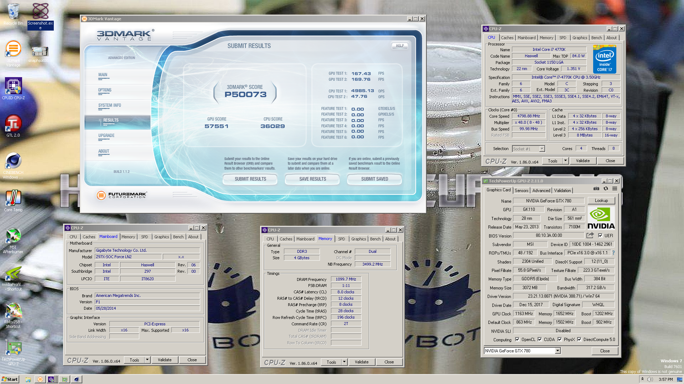Take a GPU-Z screenshot with camera icon
Screen dimensions: 684x384
click(x=596, y=189)
